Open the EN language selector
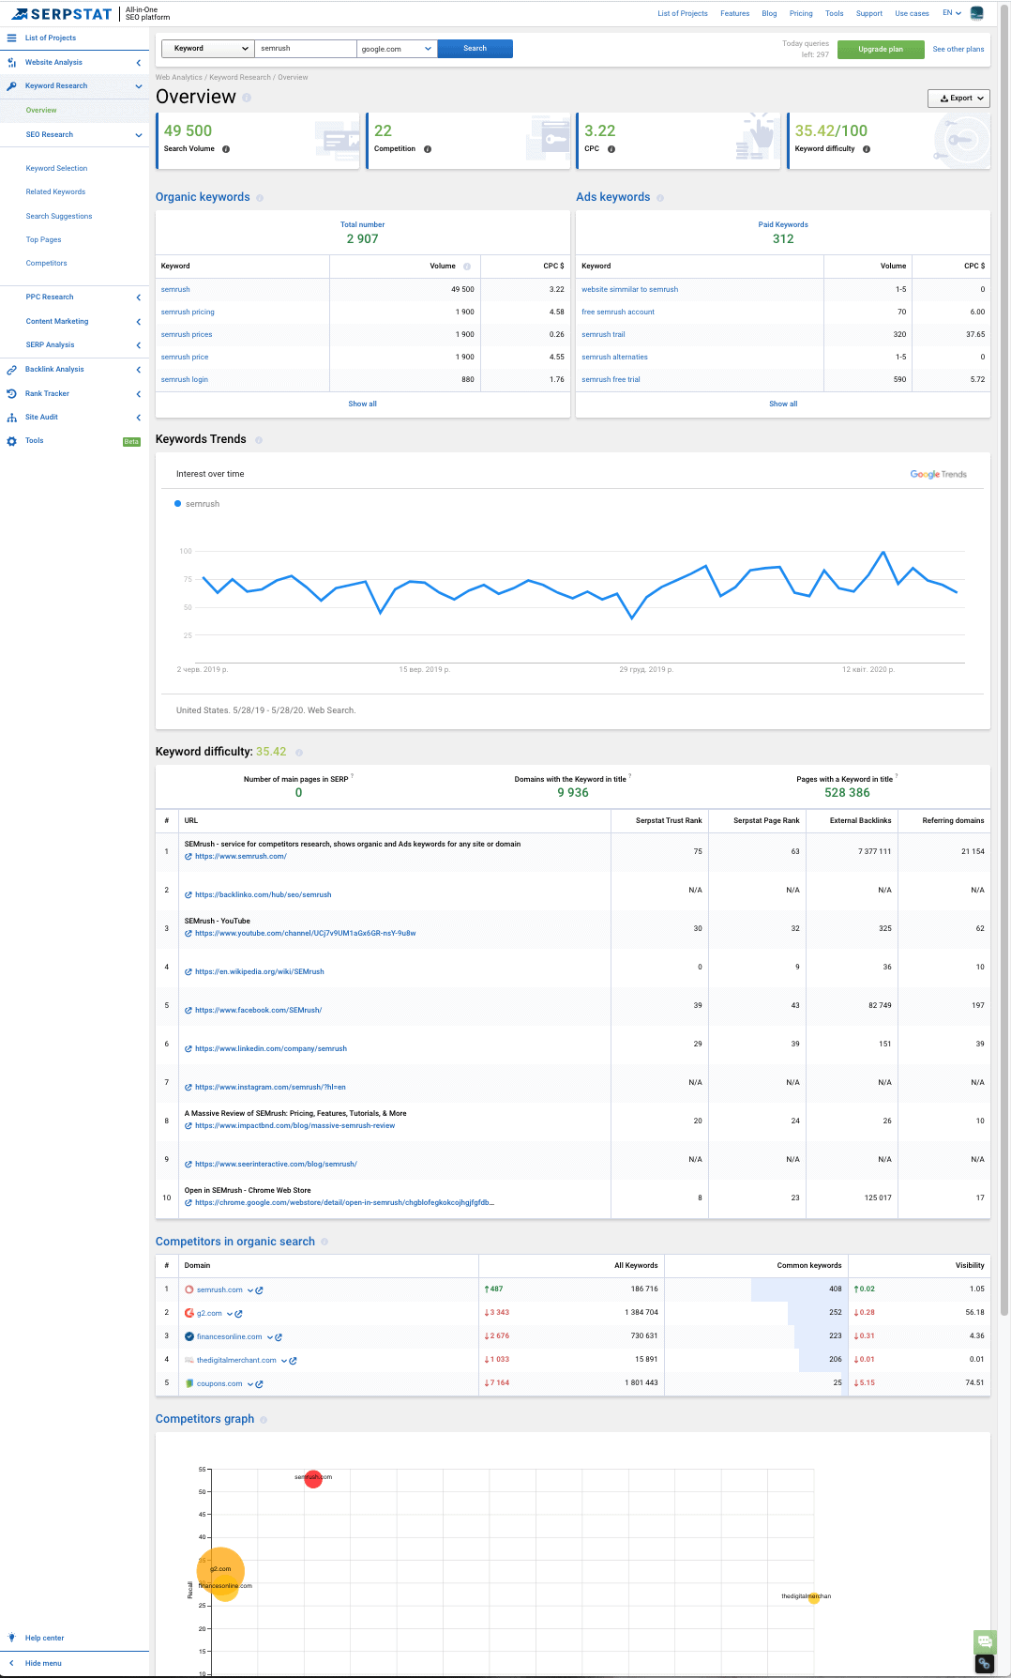The width and height of the screenshot is (1011, 1678). click(x=952, y=13)
